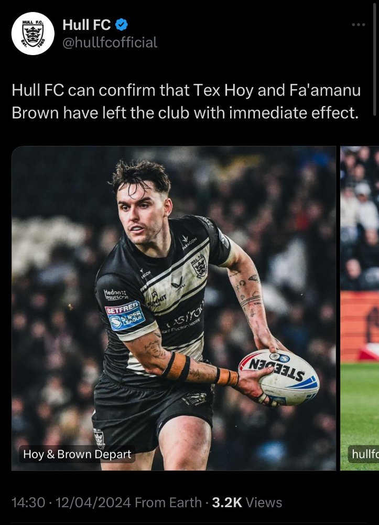Image resolution: width=379 pixels, height=525 pixels.
Task: Click the Steeden rugby ball in the photo
Action: [279, 377]
